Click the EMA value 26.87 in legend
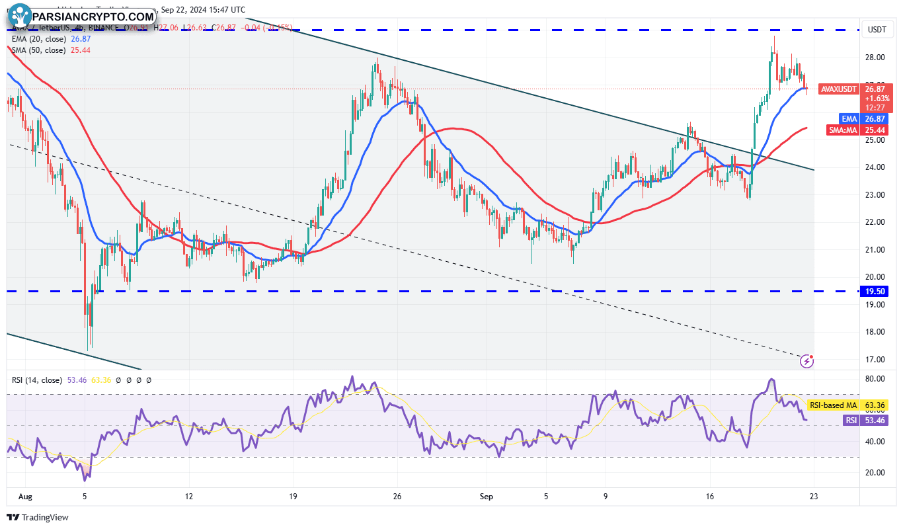Viewport: 903px width, 529px height. (x=80, y=39)
